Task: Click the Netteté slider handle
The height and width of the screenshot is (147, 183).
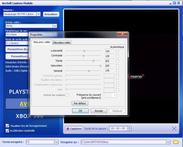Action: [89, 71]
